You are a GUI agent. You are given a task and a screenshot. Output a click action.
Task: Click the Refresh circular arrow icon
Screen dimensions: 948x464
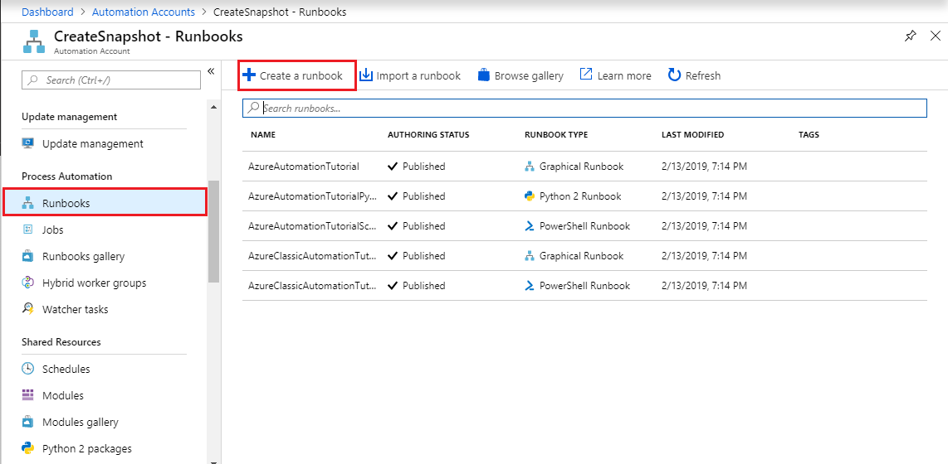pos(674,75)
